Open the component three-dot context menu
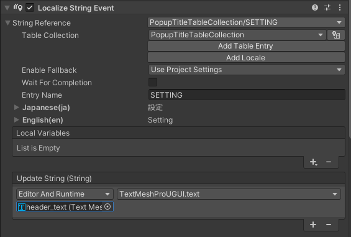The height and width of the screenshot is (237, 351). point(340,8)
